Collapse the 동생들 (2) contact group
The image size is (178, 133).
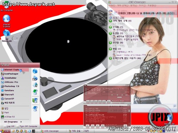110,33
